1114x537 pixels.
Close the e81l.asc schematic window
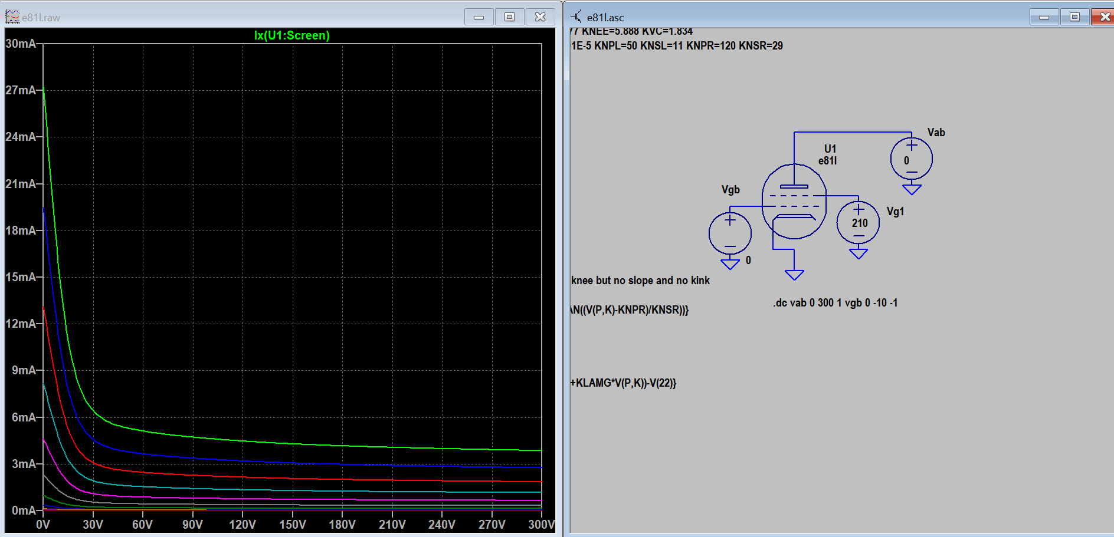1103,17
